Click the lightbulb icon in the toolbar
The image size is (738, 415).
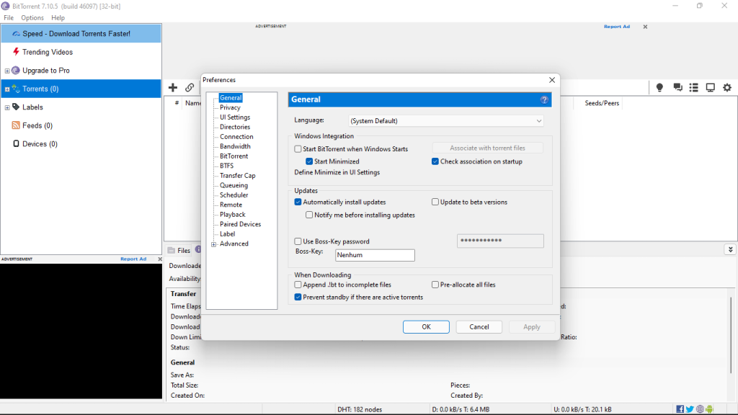pyautogui.click(x=659, y=87)
